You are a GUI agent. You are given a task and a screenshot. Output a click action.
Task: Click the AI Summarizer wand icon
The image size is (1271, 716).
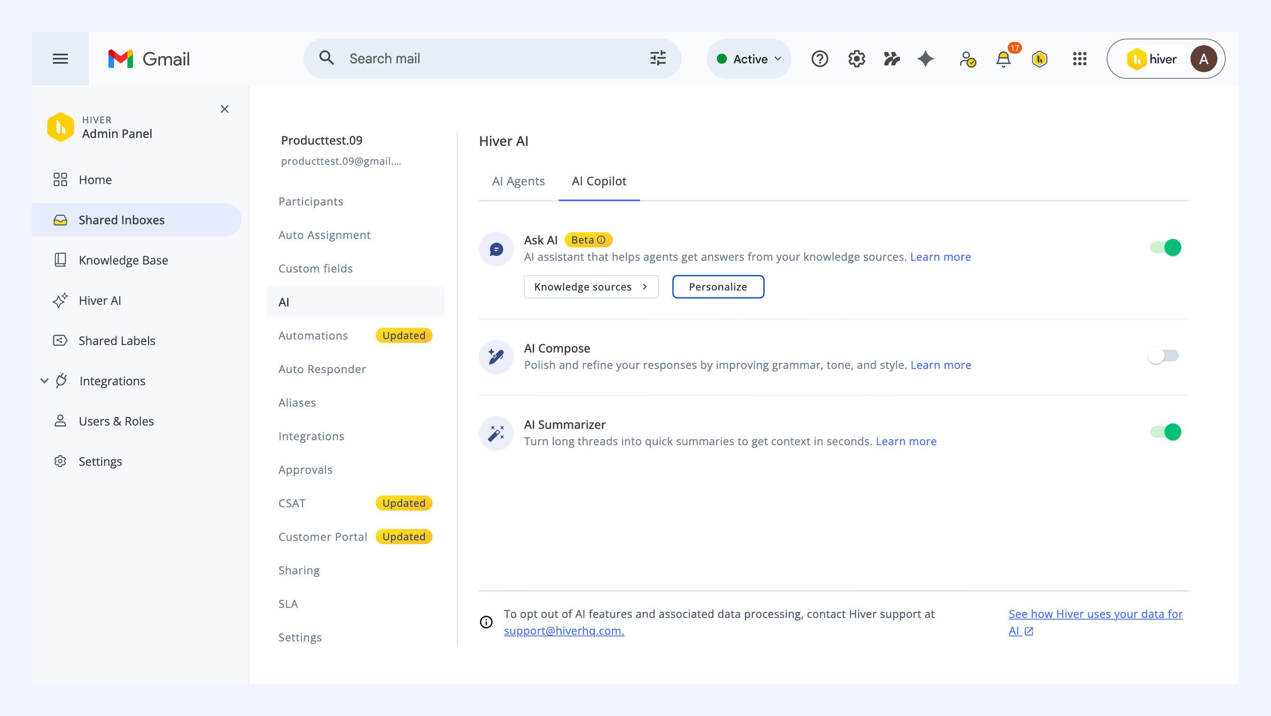click(x=496, y=433)
